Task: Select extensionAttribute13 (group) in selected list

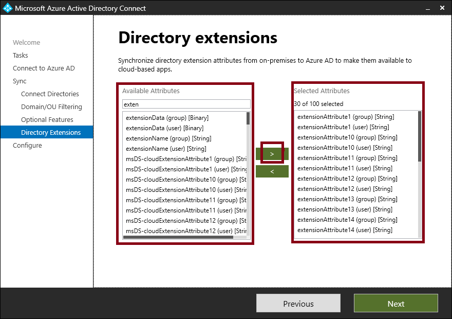Action: [347, 199]
